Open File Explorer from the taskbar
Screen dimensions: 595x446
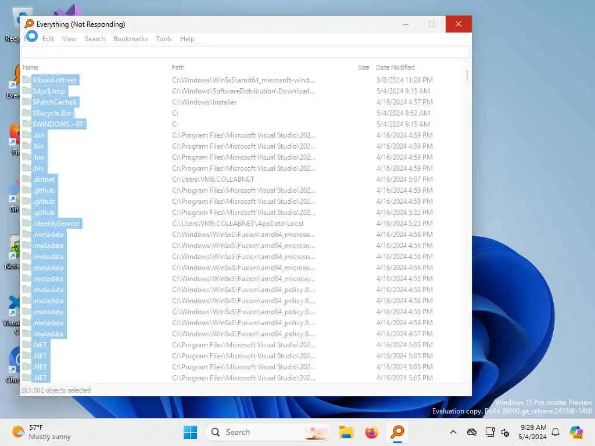pos(346,432)
